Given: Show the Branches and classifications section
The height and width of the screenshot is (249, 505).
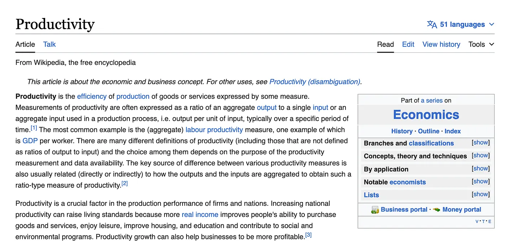Looking at the screenshot, I should click(x=480, y=143).
